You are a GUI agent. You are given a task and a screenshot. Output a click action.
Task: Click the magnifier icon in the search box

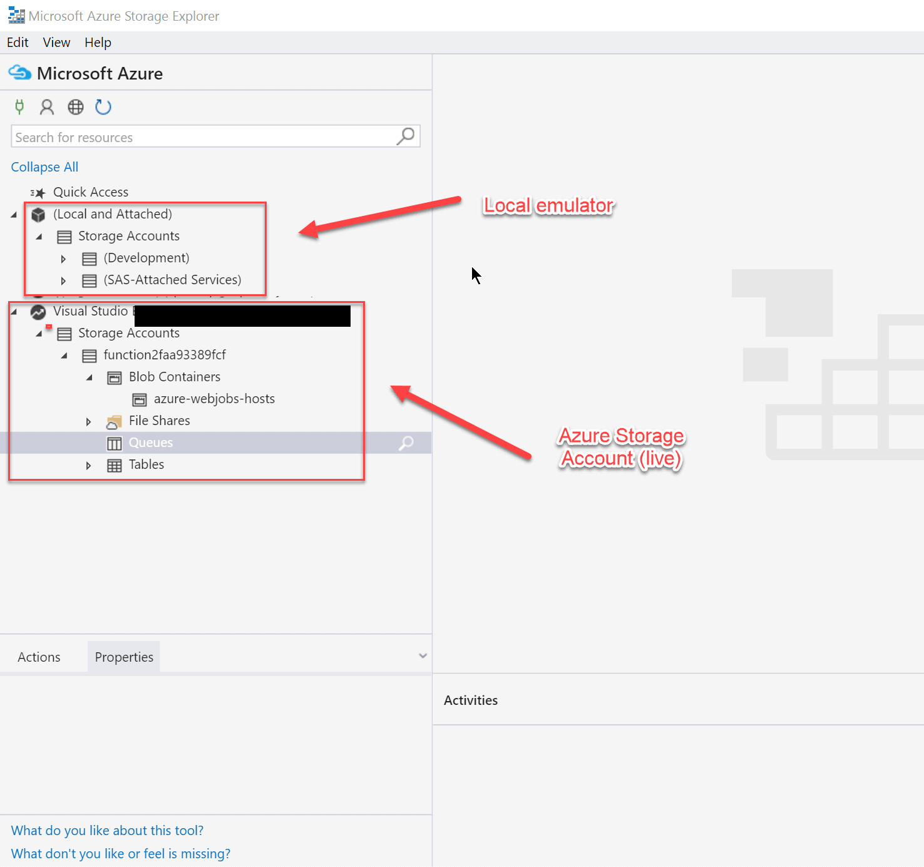(x=406, y=136)
